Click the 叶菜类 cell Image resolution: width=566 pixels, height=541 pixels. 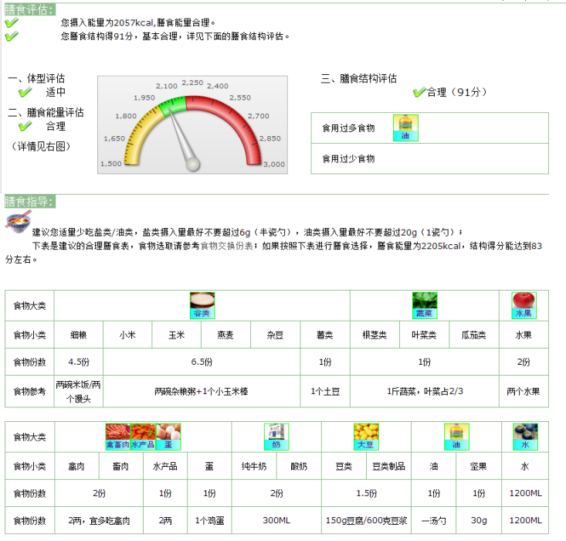[x=425, y=335]
